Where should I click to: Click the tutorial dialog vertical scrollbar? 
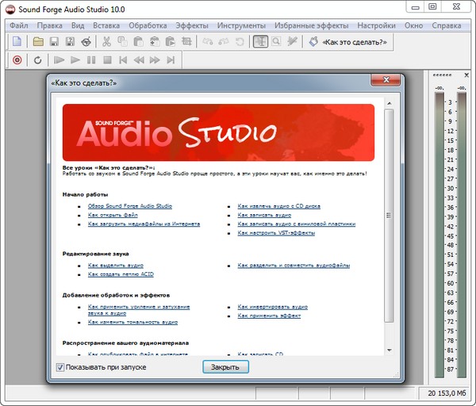click(x=388, y=214)
